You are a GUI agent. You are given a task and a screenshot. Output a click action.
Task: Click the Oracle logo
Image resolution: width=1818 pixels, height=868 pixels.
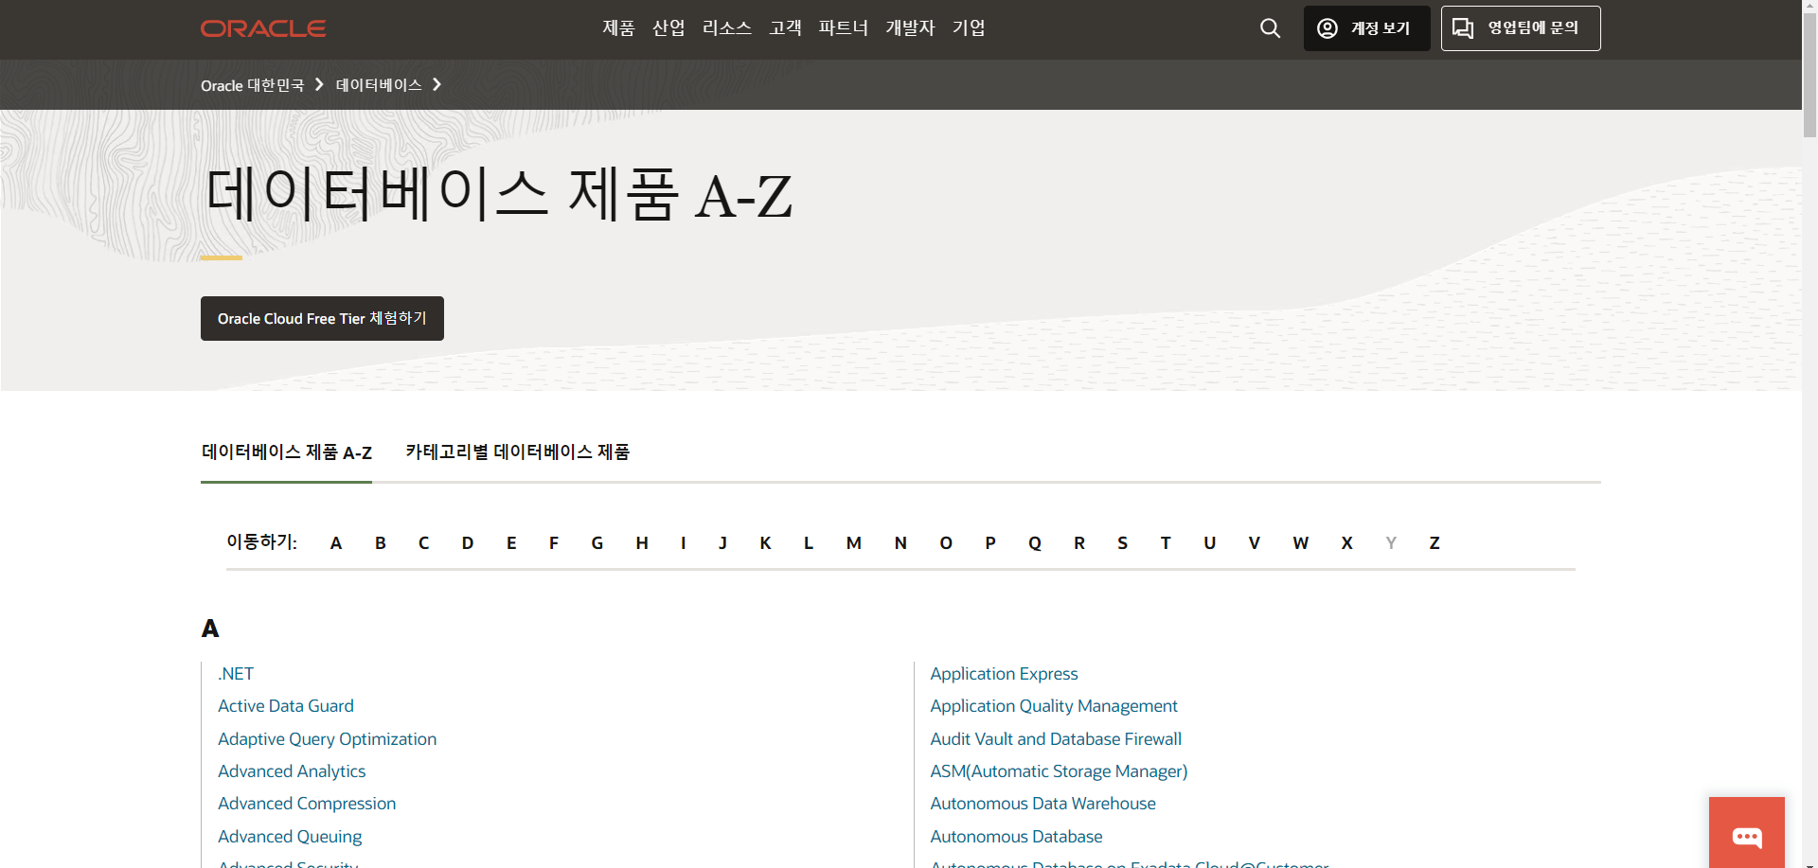click(263, 28)
